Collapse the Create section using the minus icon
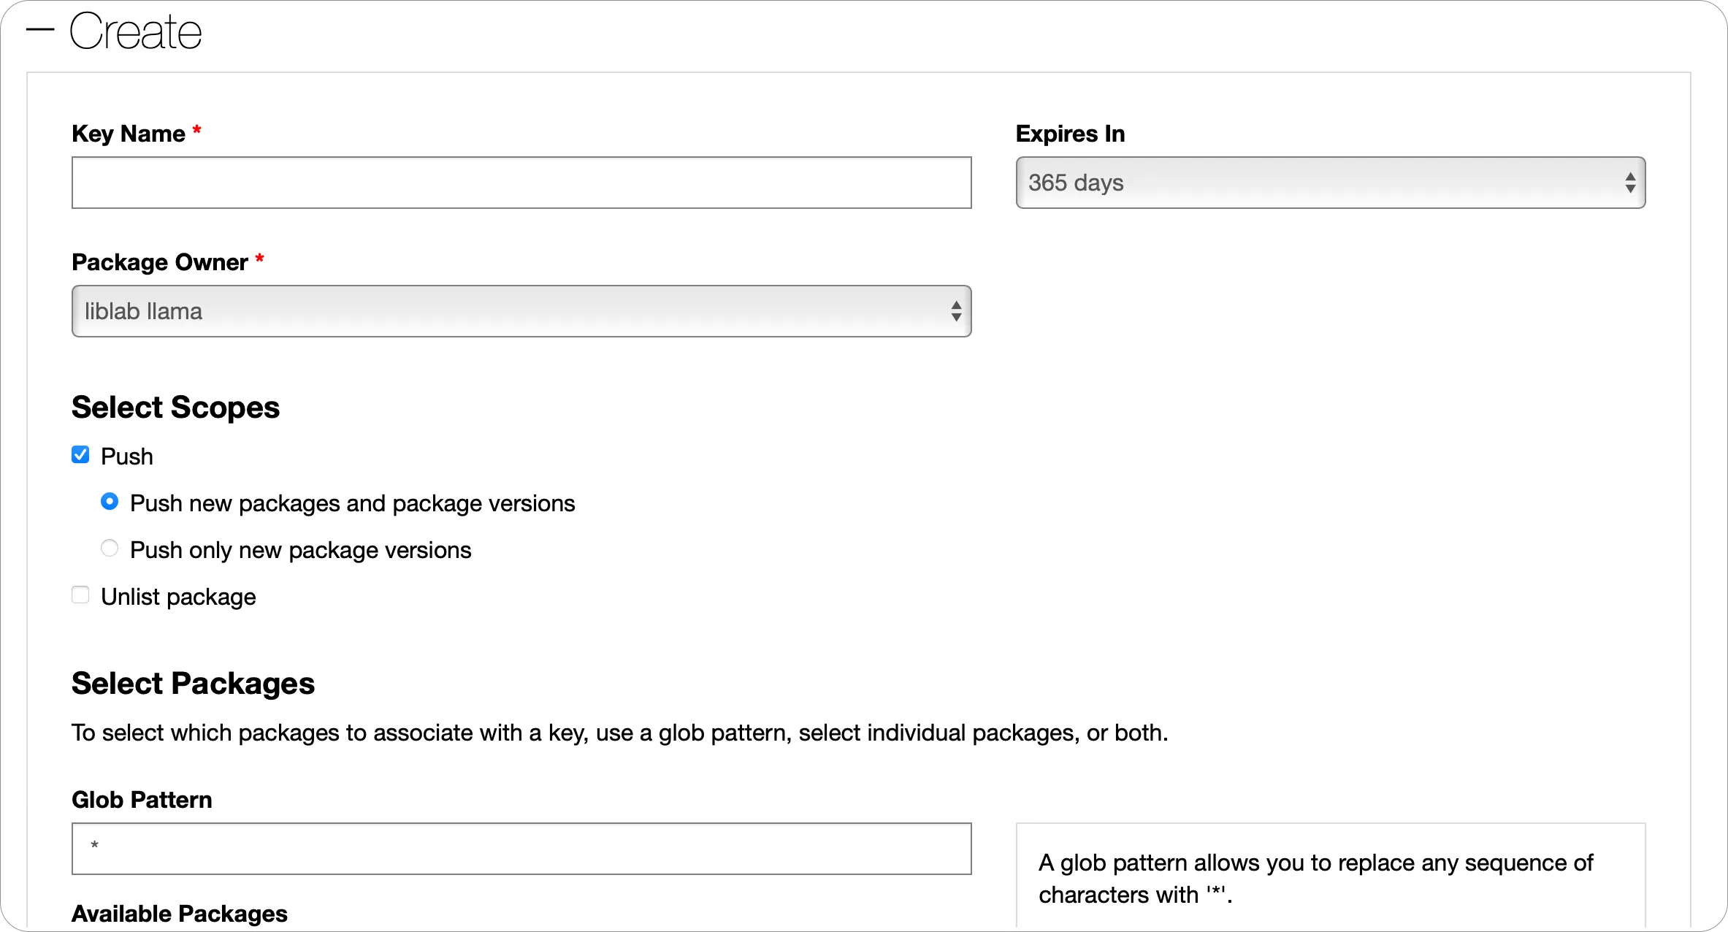Screen dimensions: 1728x932 pyautogui.click(x=40, y=29)
